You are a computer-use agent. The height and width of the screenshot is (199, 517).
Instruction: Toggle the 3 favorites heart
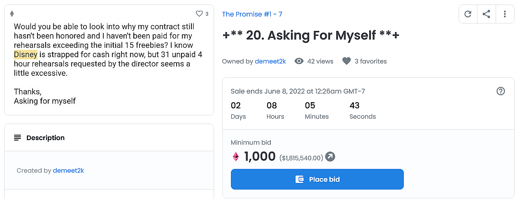coord(347,61)
